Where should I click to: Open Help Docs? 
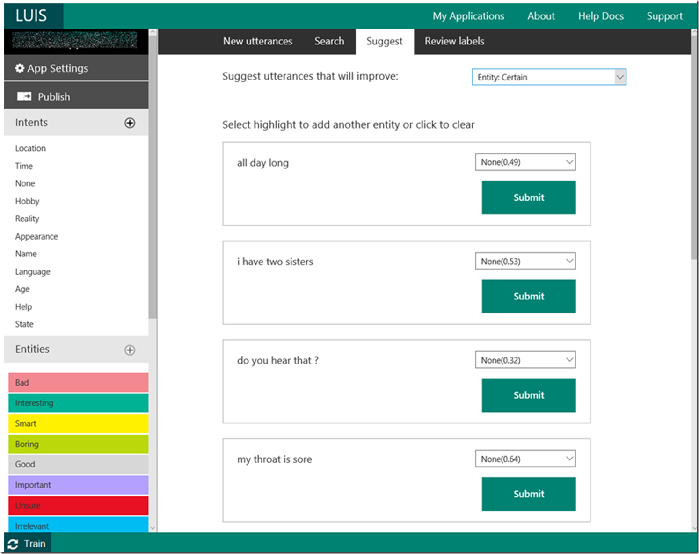click(x=601, y=16)
